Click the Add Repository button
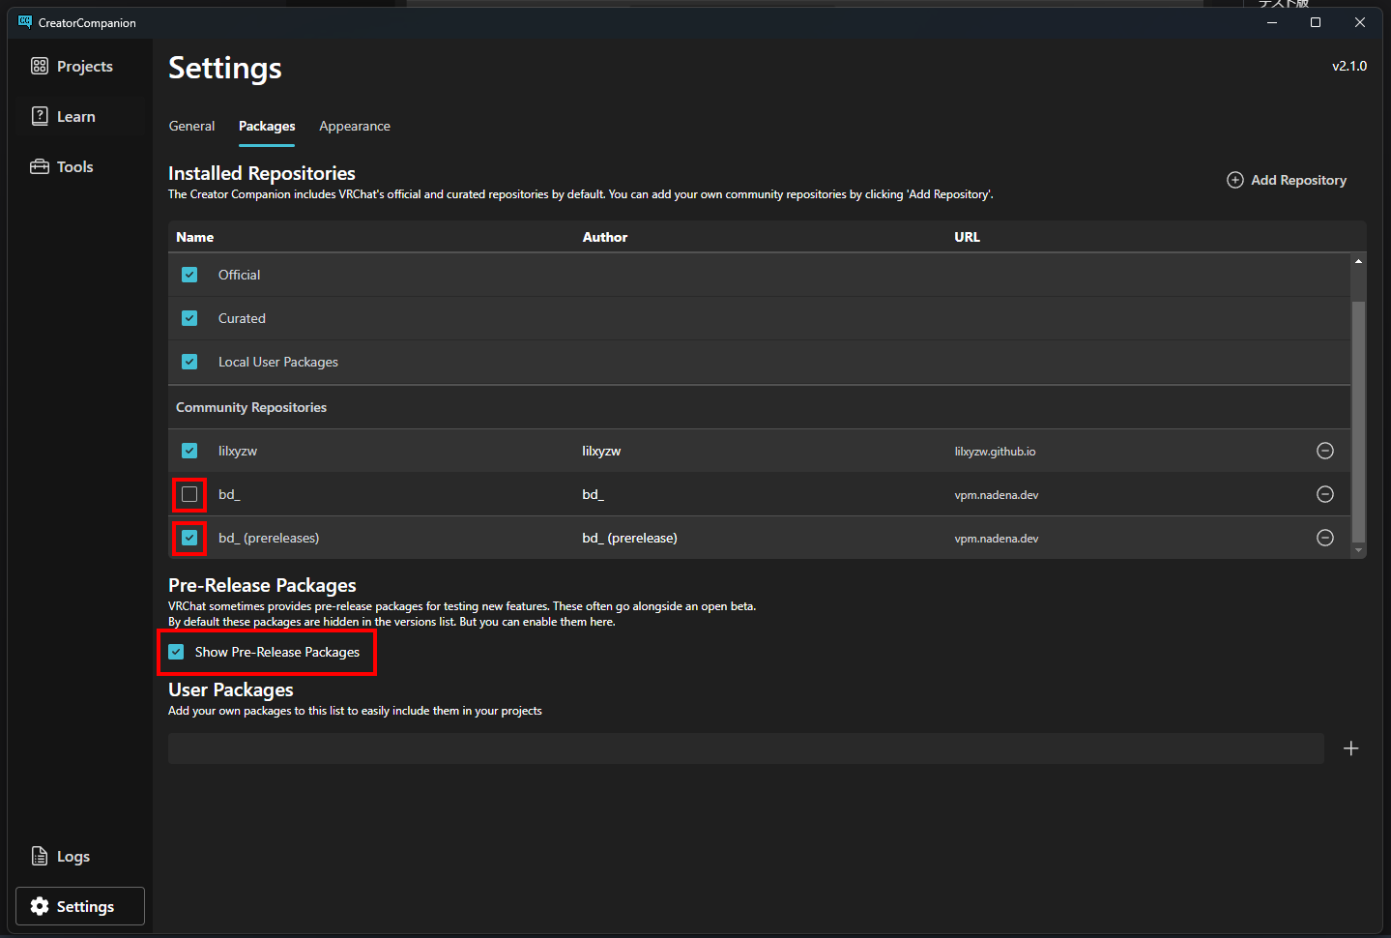This screenshot has height=938, width=1391. [1287, 180]
